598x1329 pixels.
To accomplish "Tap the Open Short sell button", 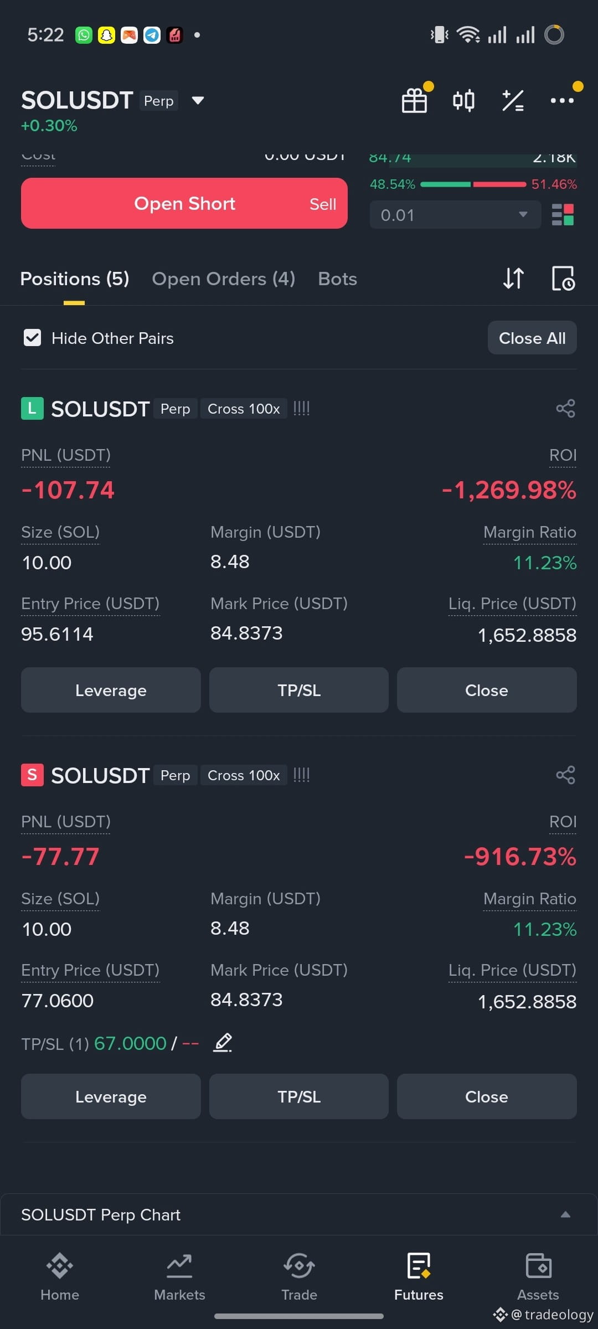I will coord(184,203).
